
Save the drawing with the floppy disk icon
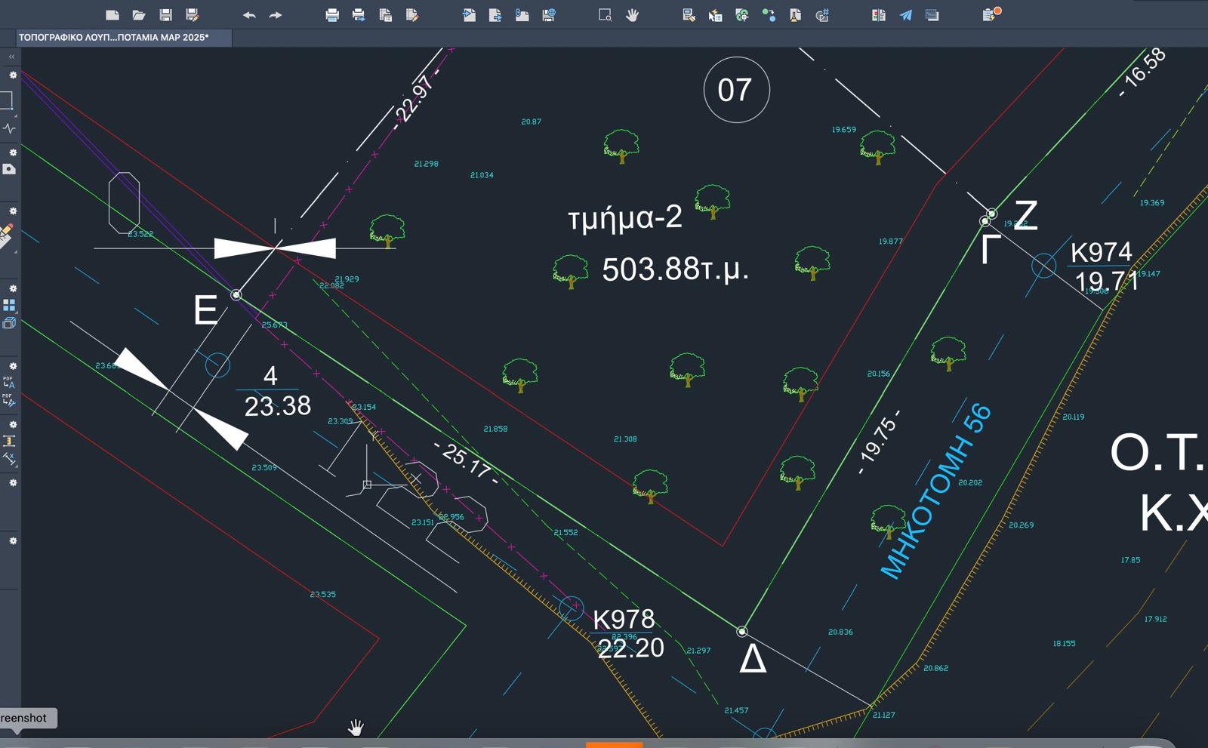pos(165,15)
